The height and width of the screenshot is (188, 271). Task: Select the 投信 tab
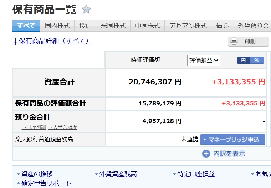click(85, 26)
